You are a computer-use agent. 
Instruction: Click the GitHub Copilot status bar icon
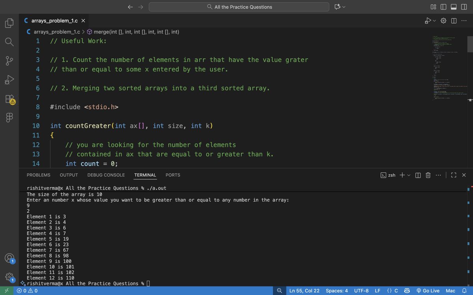click(x=407, y=290)
